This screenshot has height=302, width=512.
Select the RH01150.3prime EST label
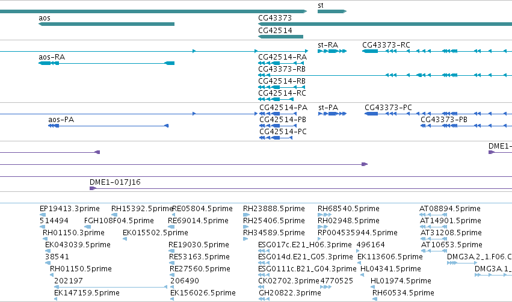pyautogui.click(x=73, y=233)
